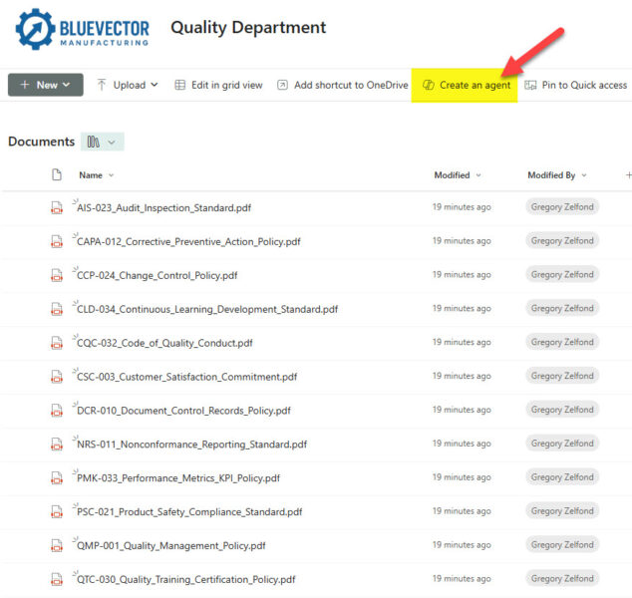632x598 pixels.
Task: Open NRS-011_Nonconformance_Reporting_Standard.pdf
Action: [191, 445]
